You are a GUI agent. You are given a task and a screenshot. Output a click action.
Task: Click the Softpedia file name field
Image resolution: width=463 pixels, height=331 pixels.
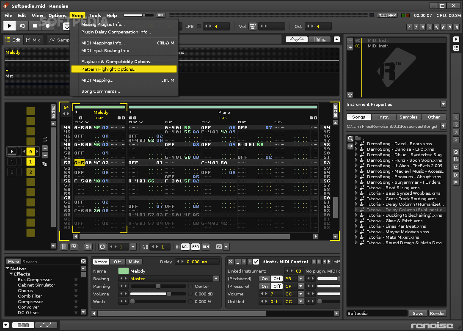pyautogui.click(x=377, y=313)
